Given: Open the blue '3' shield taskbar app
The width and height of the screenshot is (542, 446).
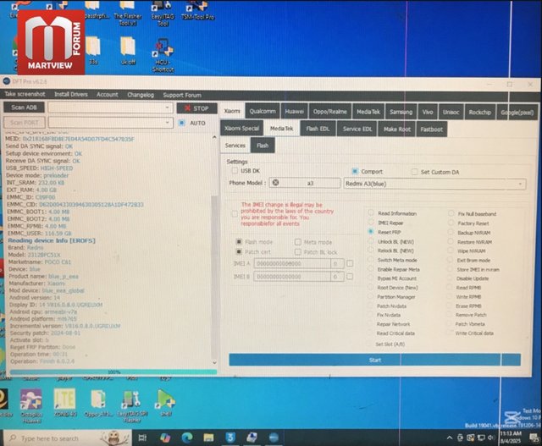Looking at the screenshot, I should pos(230,438).
